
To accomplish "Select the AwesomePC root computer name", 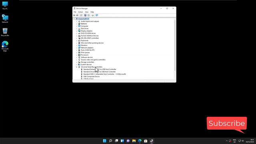I will click(84, 19).
